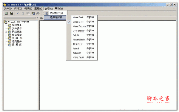
Task: Select AutoLisp 守护神
Action: click(x=82, y=53)
